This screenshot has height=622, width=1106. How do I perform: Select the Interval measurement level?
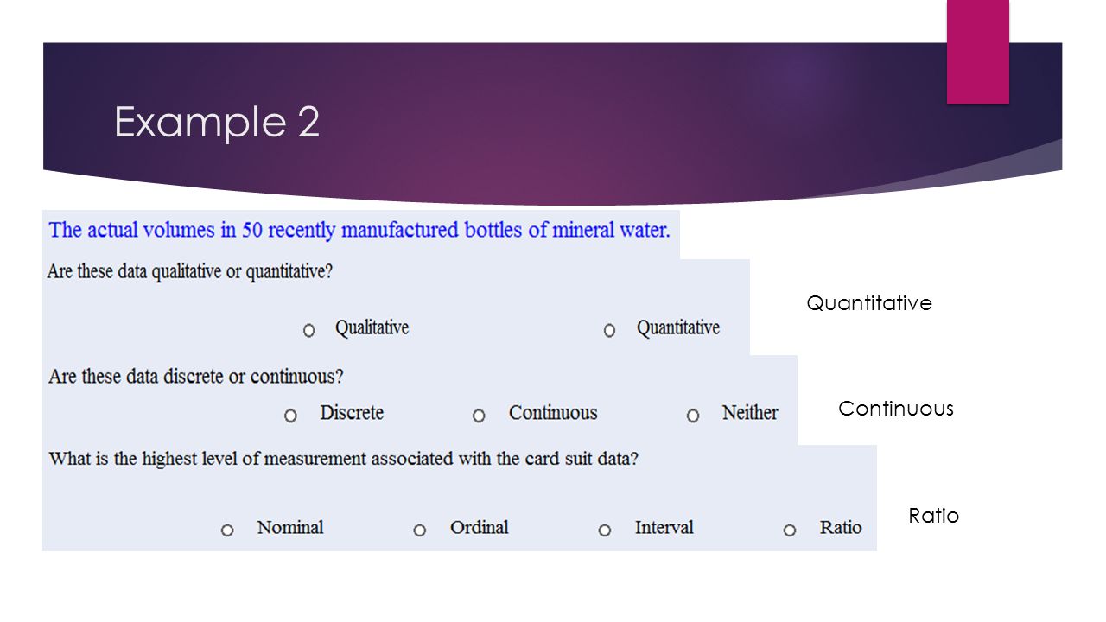coord(605,530)
